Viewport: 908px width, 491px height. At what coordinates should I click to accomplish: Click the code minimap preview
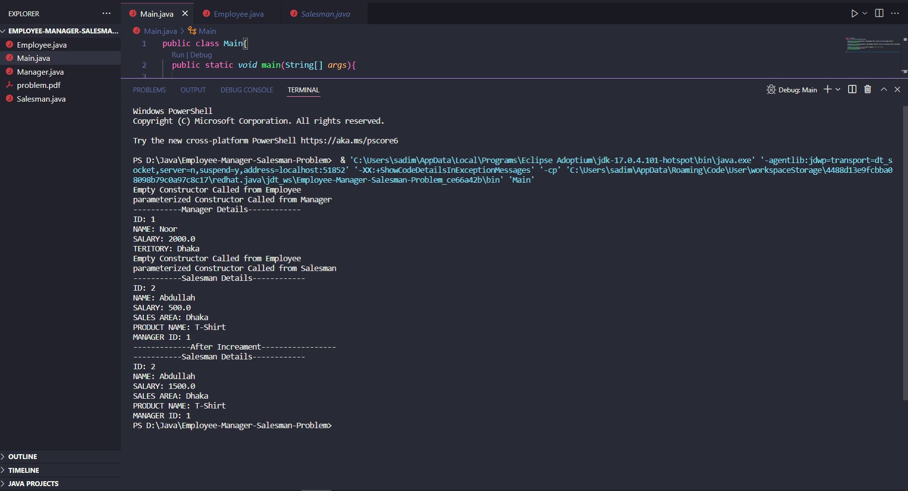click(x=873, y=45)
